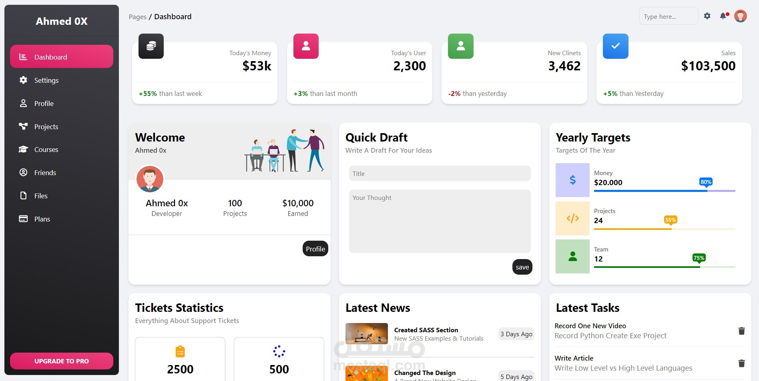Delete the Record One New Video task
The height and width of the screenshot is (381, 759).
pyautogui.click(x=741, y=331)
